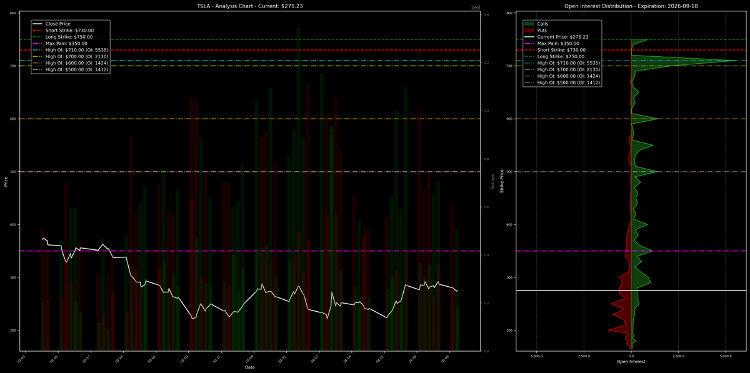The image size is (750, 373).
Task: Click the 'Price' y-axis label
Action: [x=6, y=181]
